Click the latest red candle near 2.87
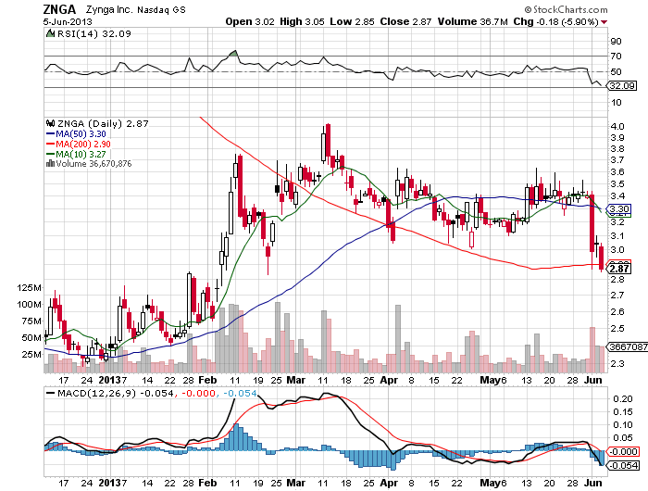 602,258
